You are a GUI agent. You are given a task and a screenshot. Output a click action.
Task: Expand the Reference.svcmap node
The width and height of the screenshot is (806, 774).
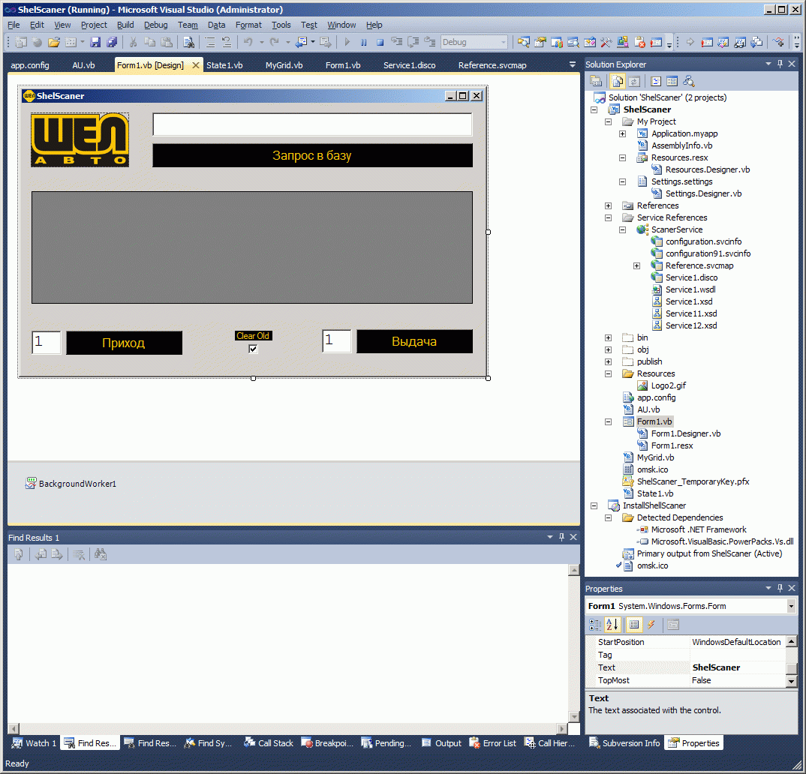(x=637, y=265)
